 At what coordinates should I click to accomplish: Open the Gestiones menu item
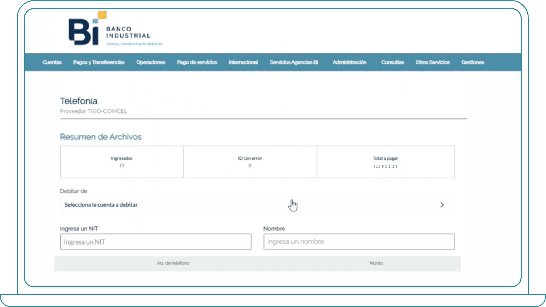472,62
